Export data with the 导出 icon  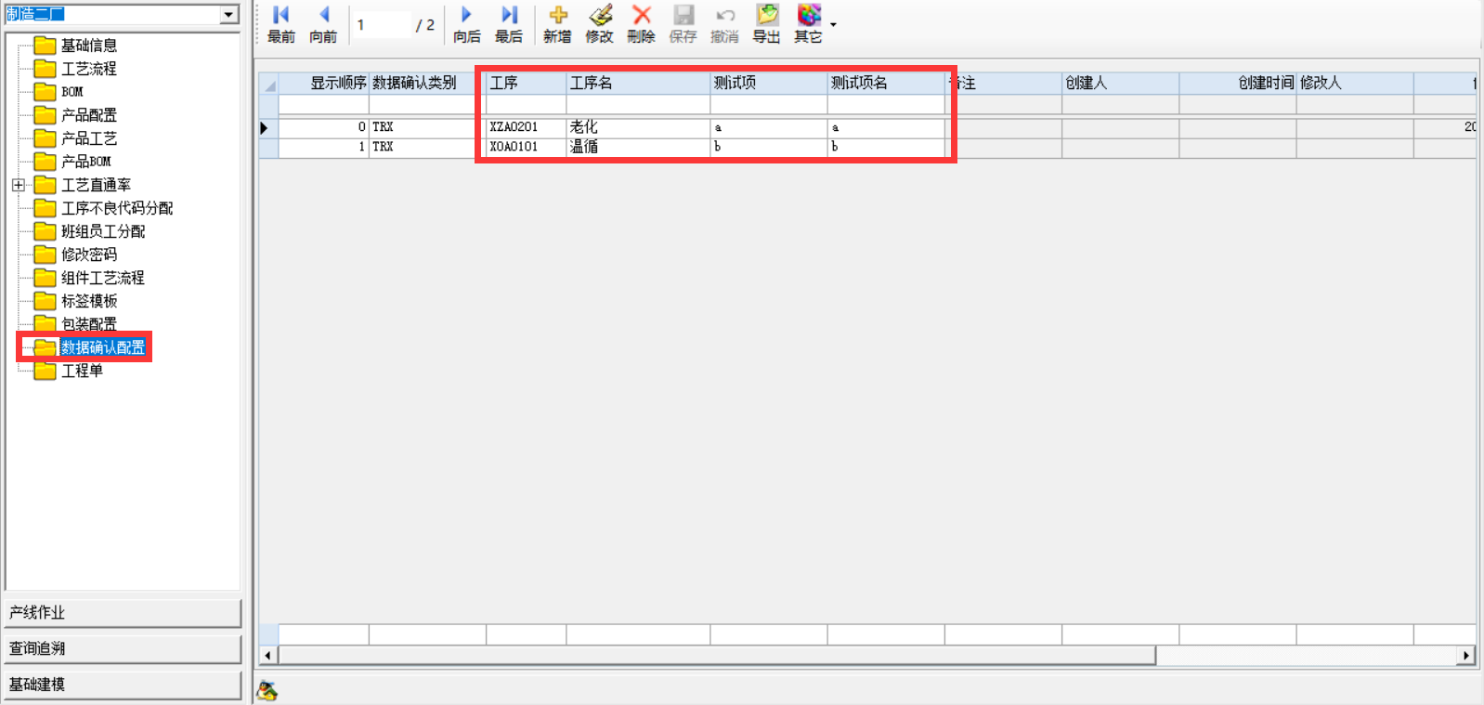click(x=766, y=24)
